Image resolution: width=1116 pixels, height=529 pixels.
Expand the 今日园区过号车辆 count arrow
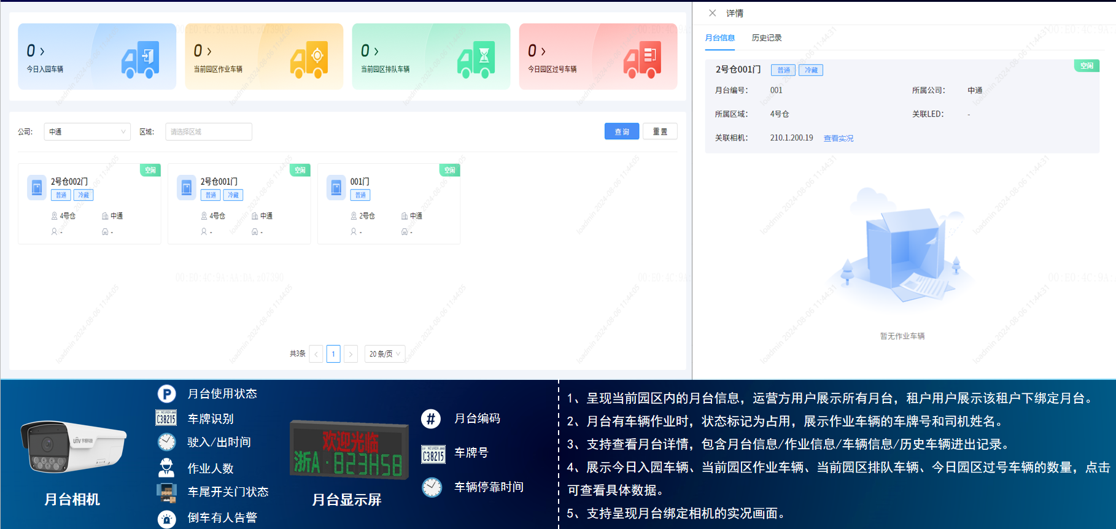(x=543, y=52)
